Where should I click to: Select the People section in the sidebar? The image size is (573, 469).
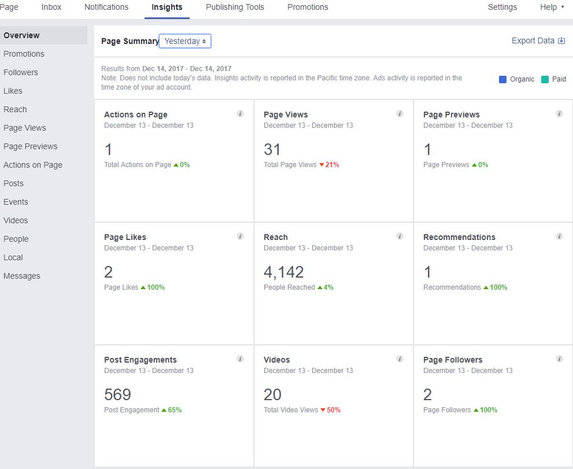point(16,239)
